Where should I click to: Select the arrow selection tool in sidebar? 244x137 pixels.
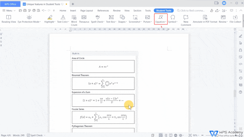click(240, 43)
